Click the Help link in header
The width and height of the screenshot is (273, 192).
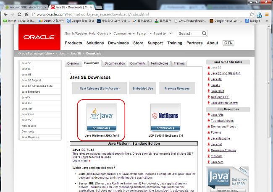(92, 34)
